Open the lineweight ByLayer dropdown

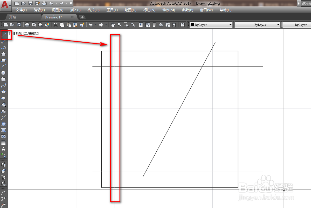[x=297, y=25]
